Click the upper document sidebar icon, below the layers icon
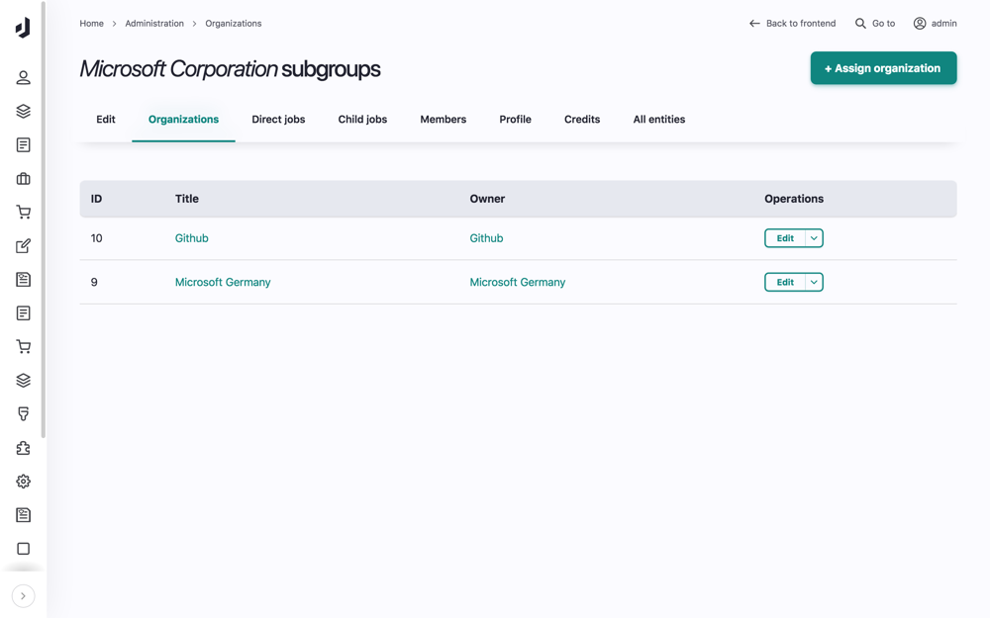Image resolution: width=990 pixels, height=618 pixels. click(24, 145)
